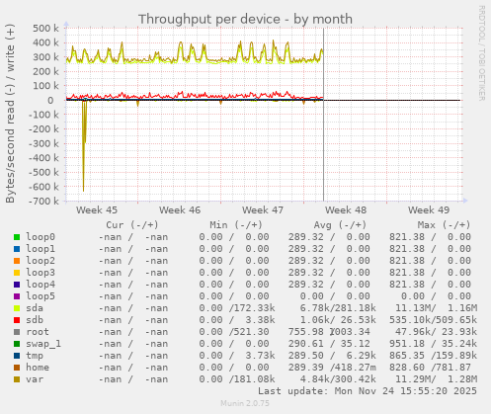Click the swap_1 green legend swatch

point(17,344)
